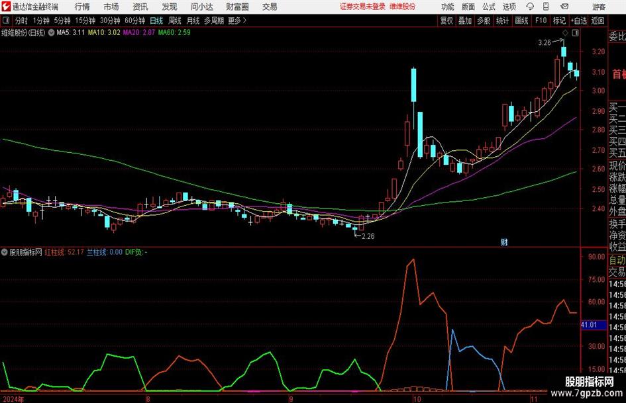Viewport: 626px width, 403px height.
Task: Toggle the right info panel icon
Action: [575, 32]
